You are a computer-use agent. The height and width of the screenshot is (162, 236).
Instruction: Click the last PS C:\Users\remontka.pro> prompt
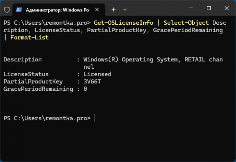pyautogui.click(x=47, y=118)
